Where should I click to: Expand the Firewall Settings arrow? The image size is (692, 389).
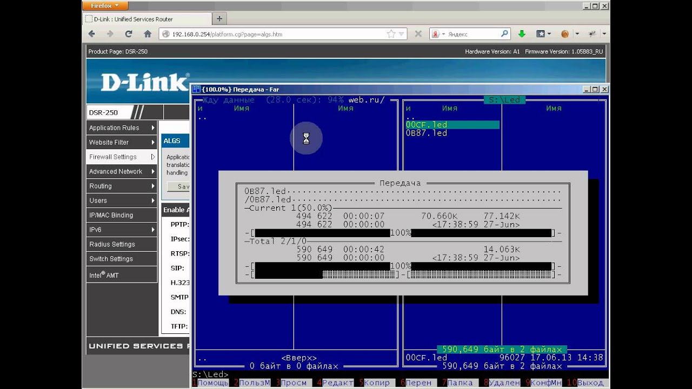coord(153,157)
